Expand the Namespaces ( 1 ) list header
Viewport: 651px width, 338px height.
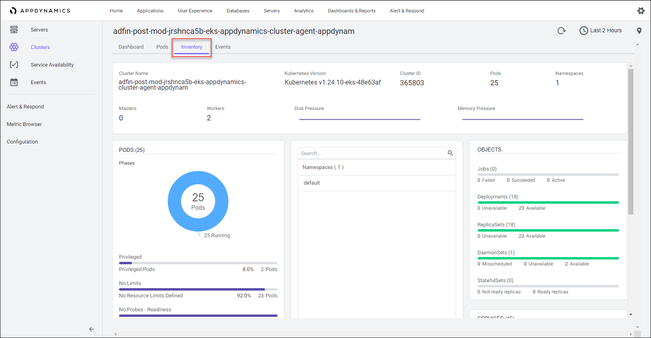[323, 167]
